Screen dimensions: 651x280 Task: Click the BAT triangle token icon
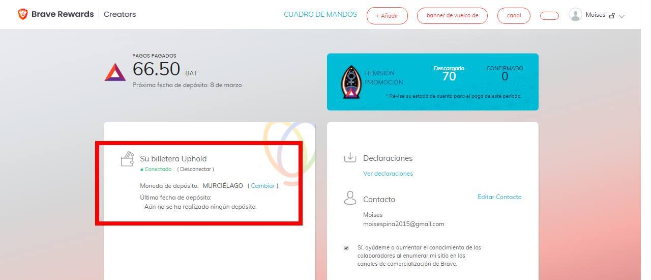[115, 73]
